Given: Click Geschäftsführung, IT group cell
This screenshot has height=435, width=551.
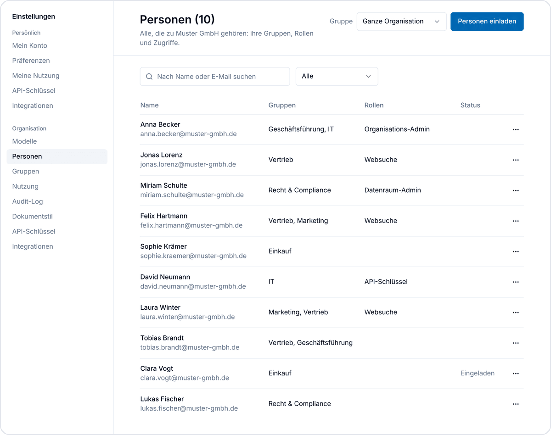Looking at the screenshot, I should click(x=301, y=129).
